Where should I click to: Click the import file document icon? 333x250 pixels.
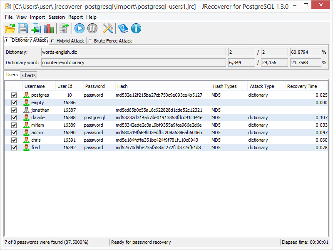pos(36,28)
